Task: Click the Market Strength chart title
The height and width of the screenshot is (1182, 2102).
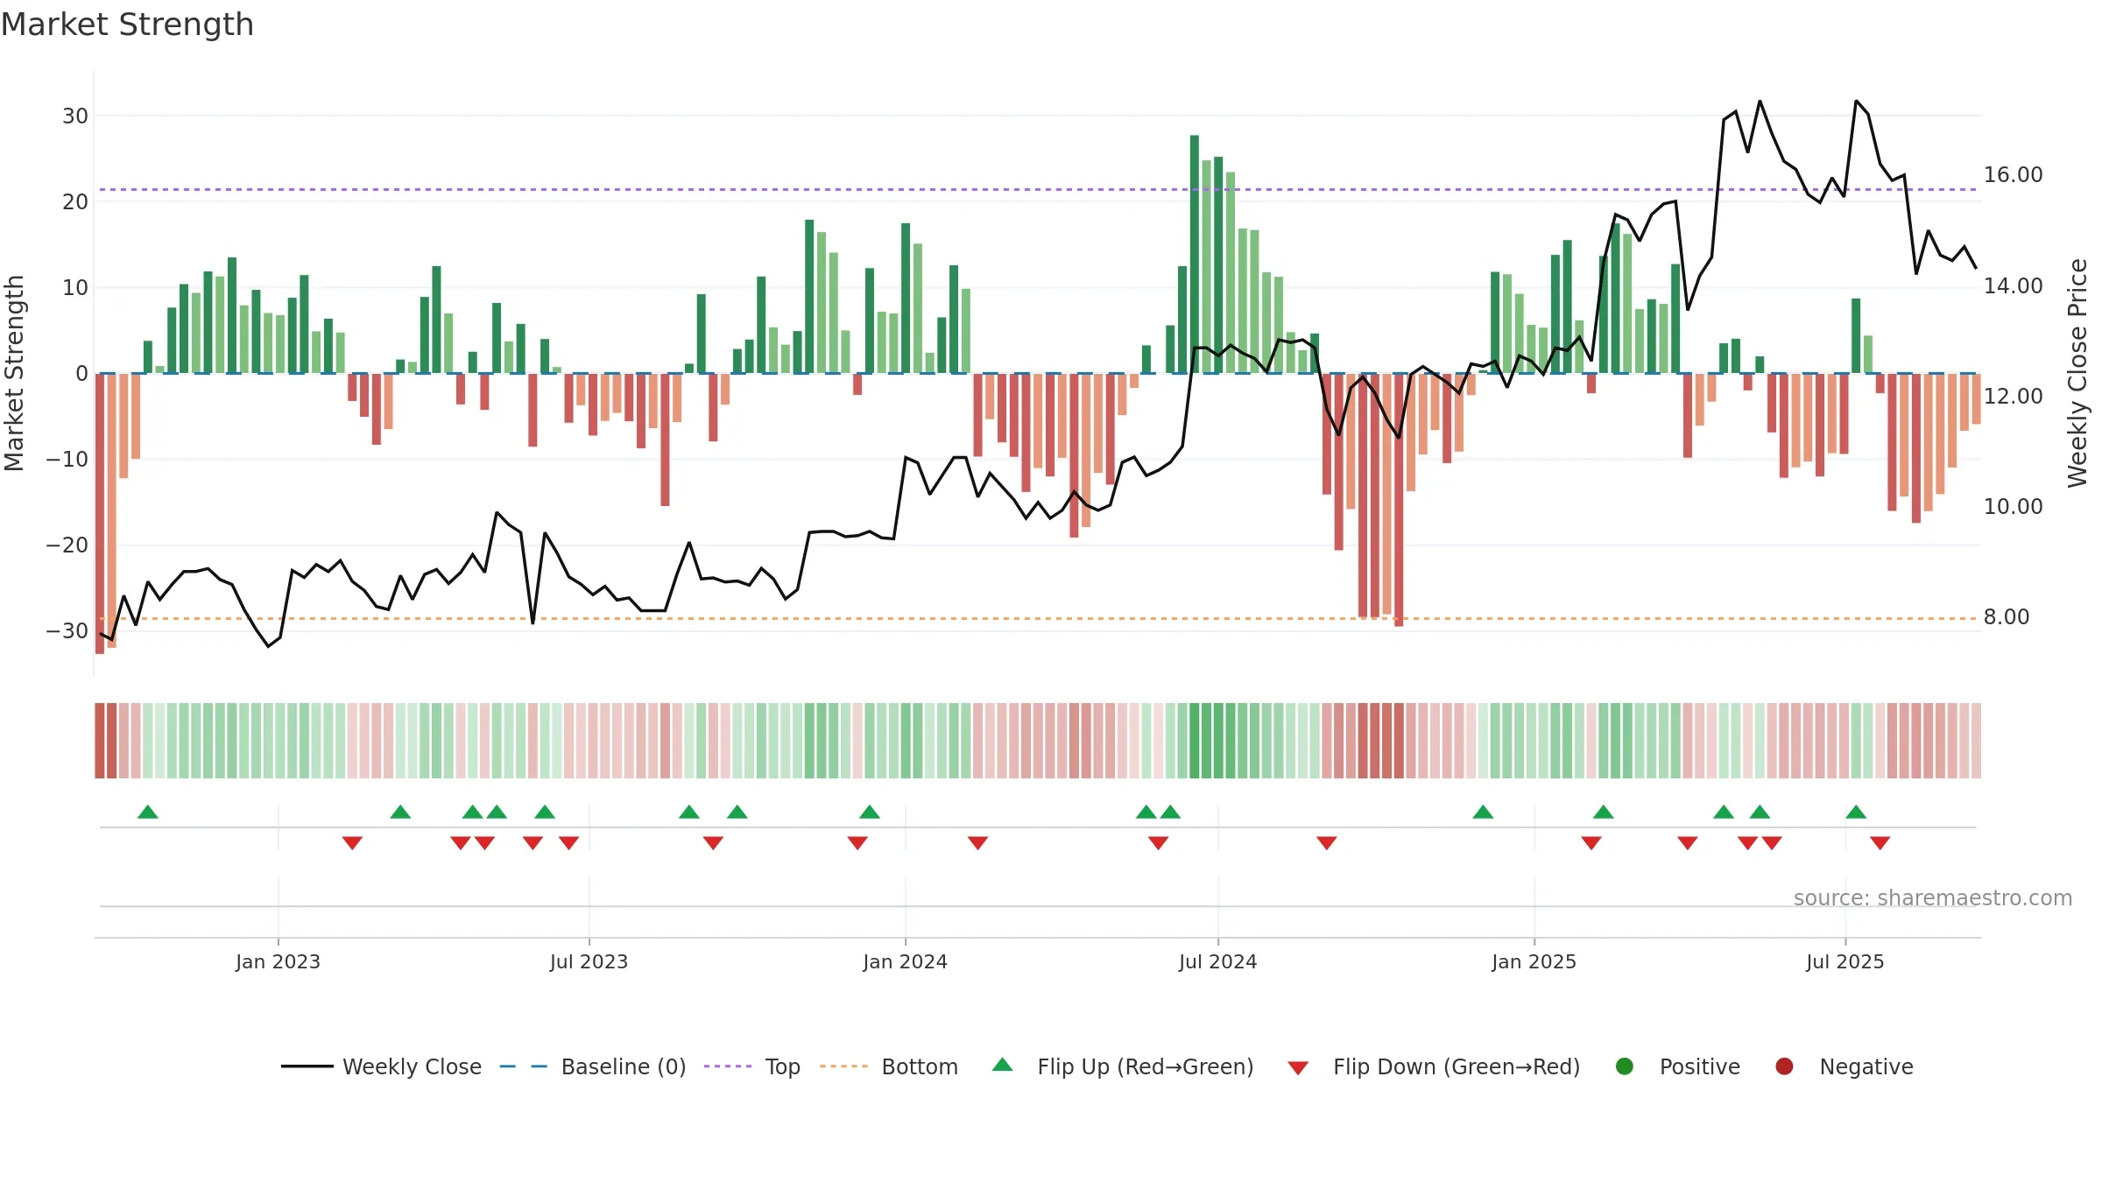Action: (127, 25)
